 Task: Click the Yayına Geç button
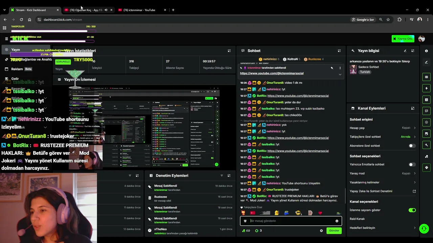tap(403, 39)
